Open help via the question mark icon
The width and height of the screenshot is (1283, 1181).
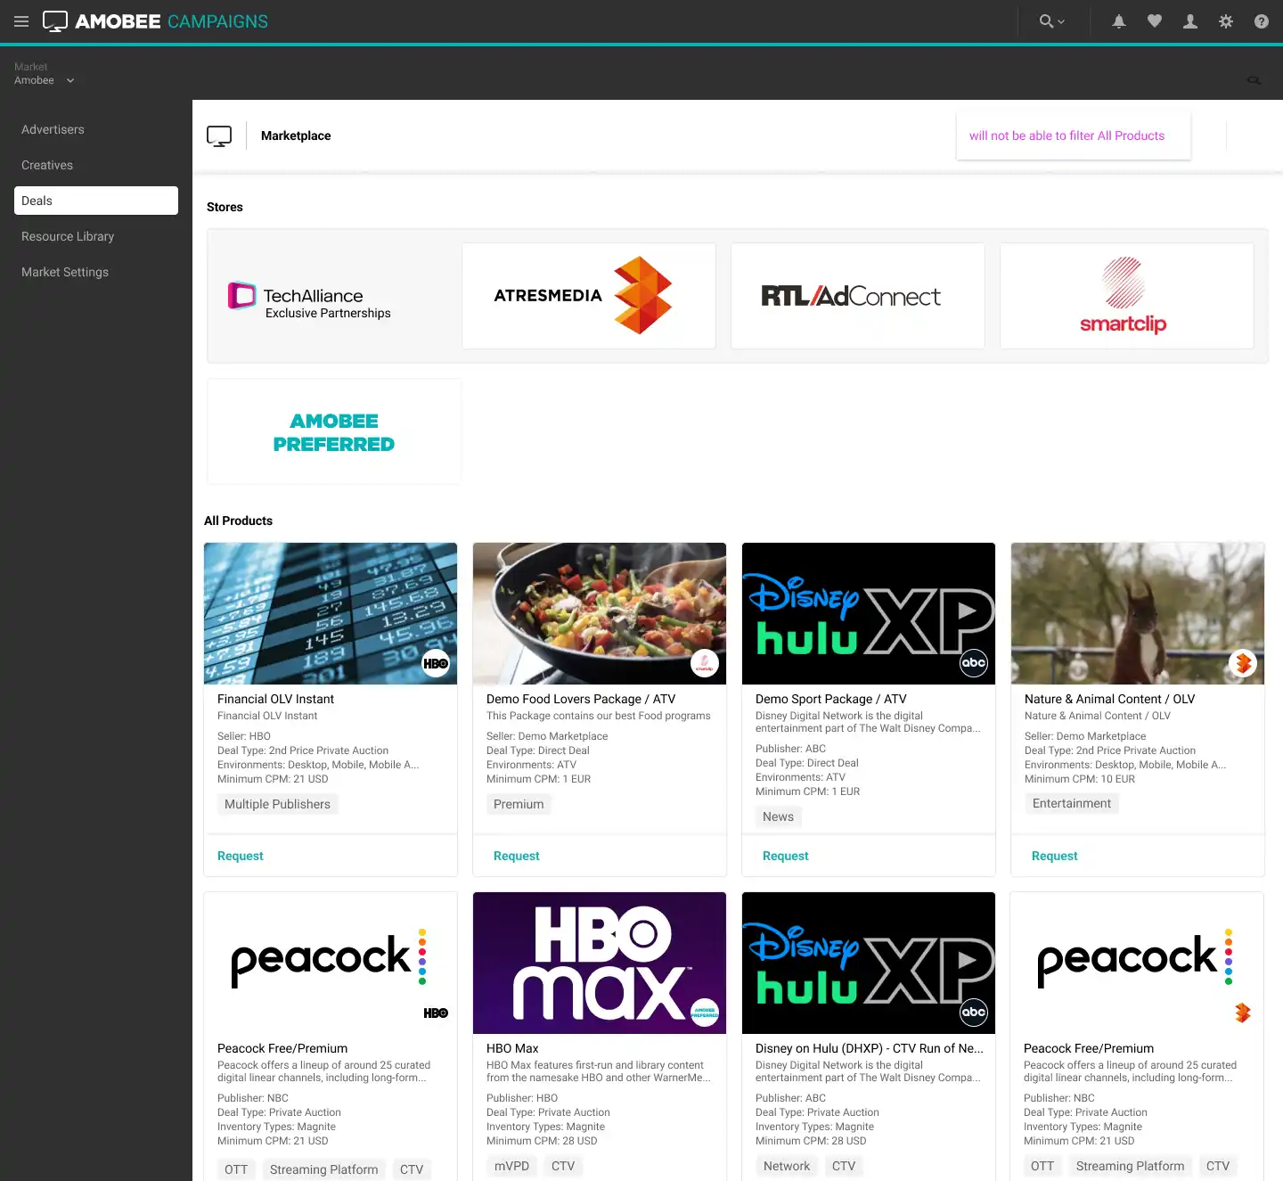click(x=1262, y=21)
